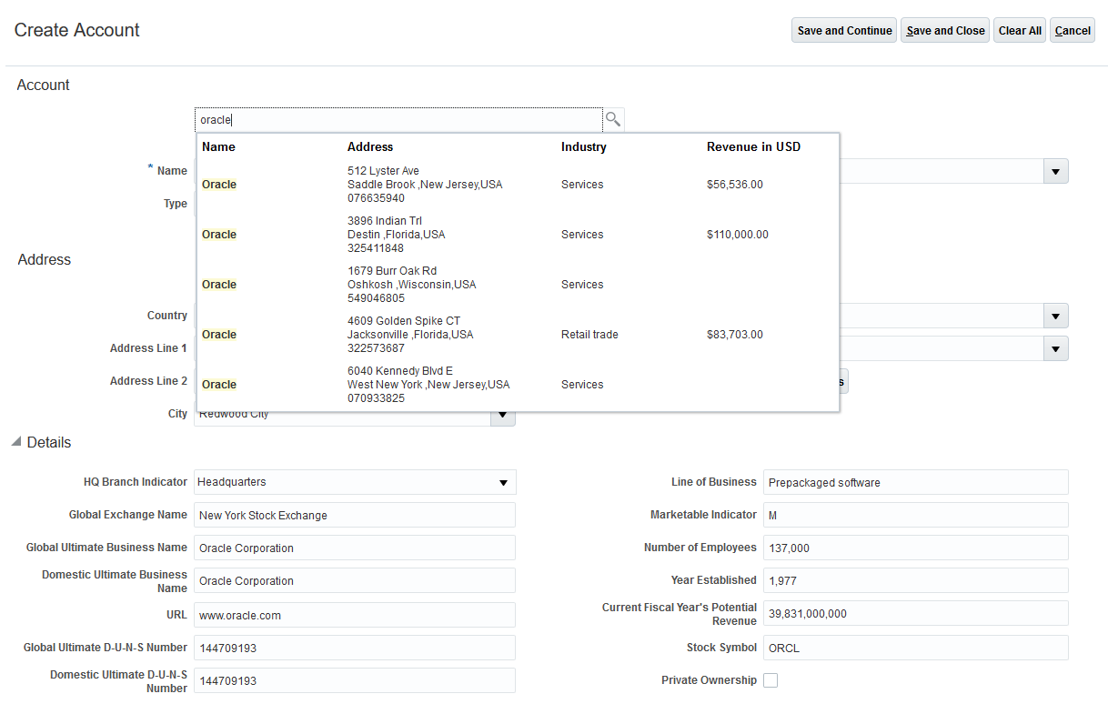Click the magnifier search icon
The image size is (1108, 714).
[613, 119]
